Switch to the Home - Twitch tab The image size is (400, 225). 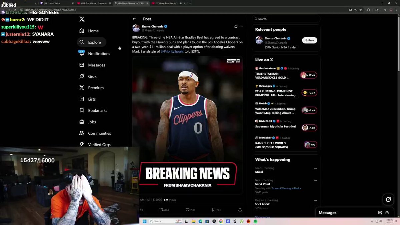57,3
